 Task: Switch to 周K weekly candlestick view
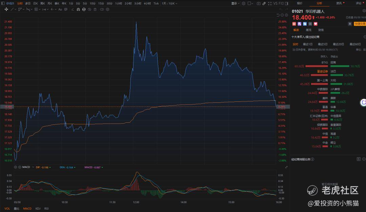(42, 3)
